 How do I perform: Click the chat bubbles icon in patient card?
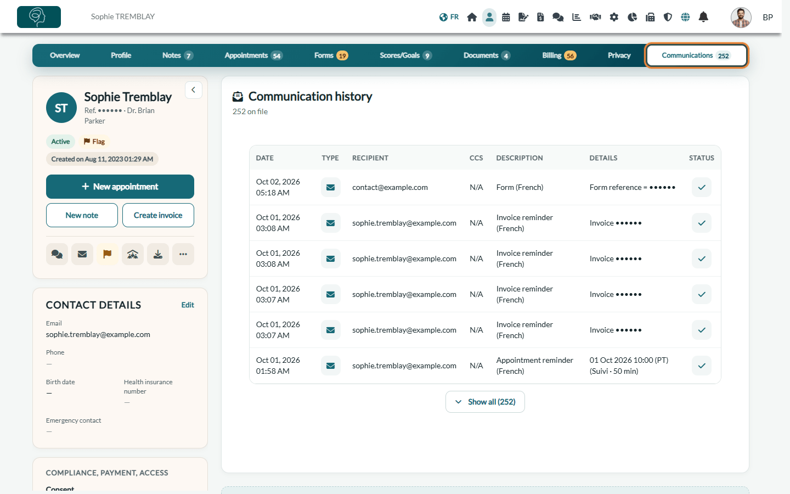tap(57, 254)
